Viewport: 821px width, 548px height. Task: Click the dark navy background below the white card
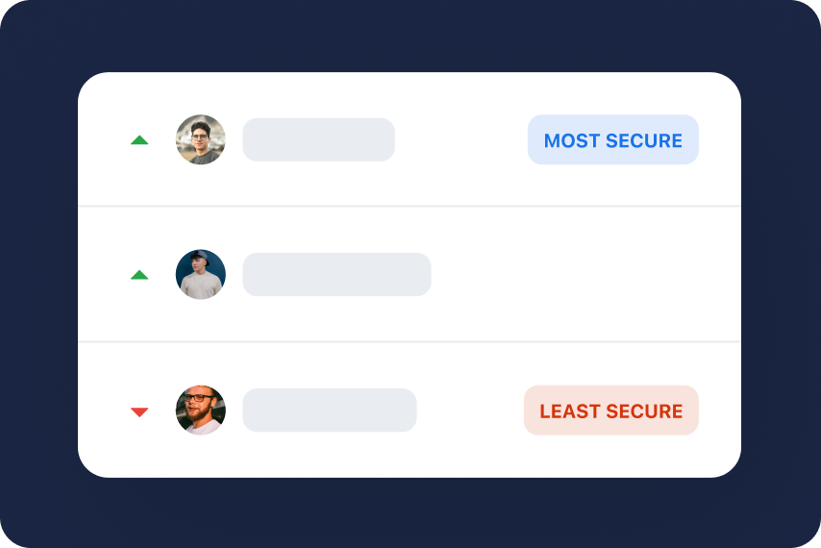(x=410, y=512)
